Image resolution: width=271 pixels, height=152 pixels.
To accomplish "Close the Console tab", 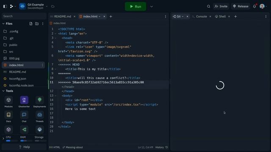I will [x=210, y=16].
